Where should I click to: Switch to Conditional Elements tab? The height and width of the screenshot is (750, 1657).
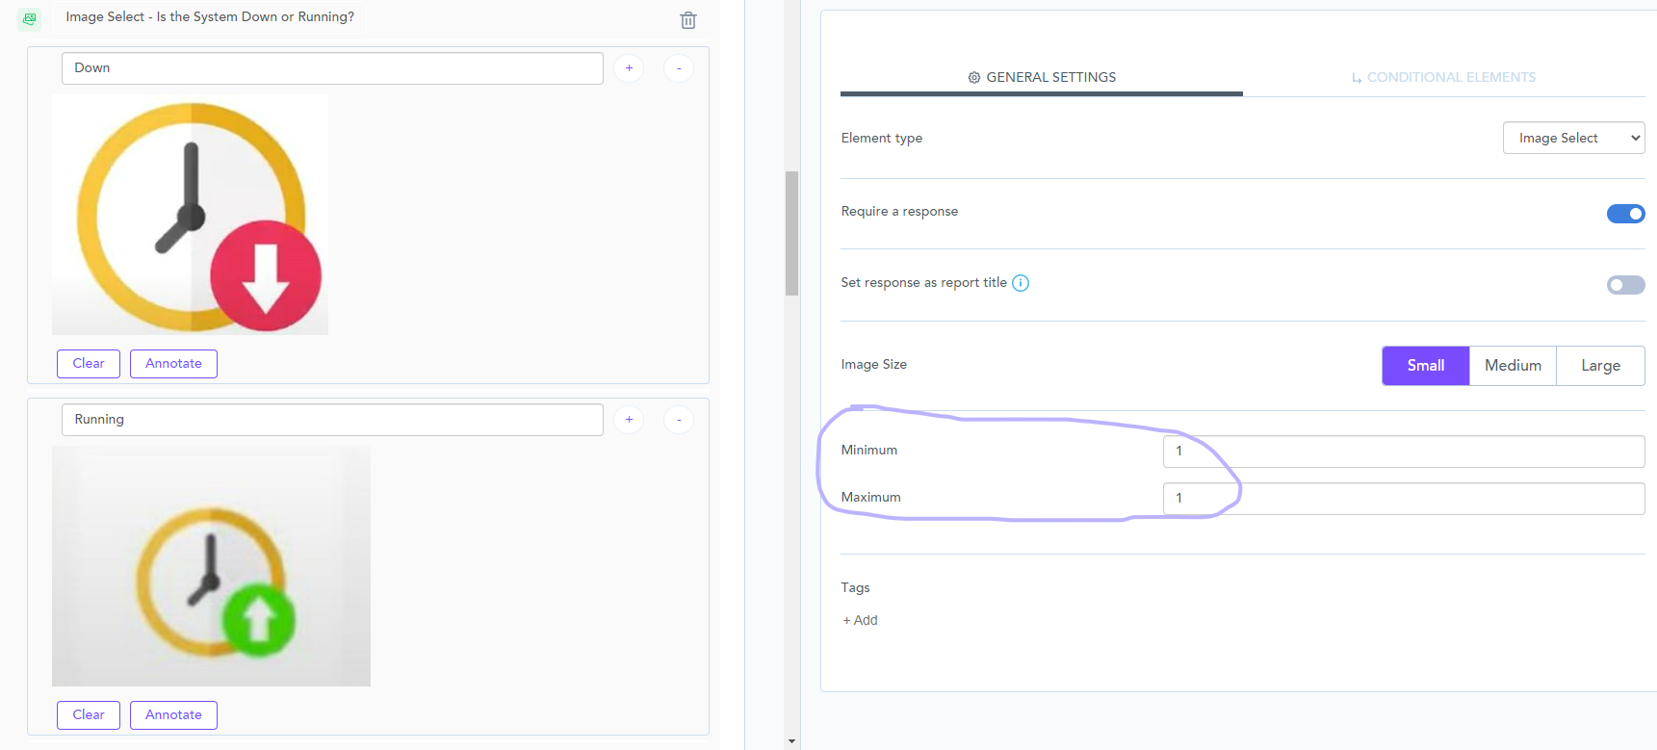click(x=1443, y=77)
